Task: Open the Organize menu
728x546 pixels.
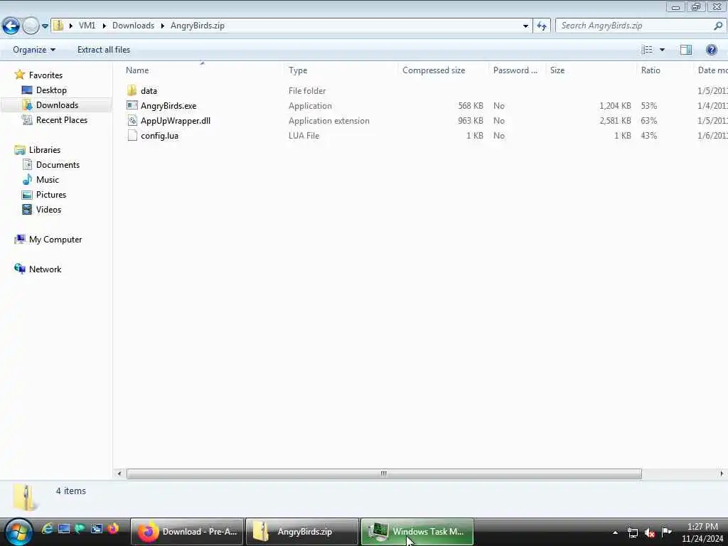Action: tap(34, 50)
